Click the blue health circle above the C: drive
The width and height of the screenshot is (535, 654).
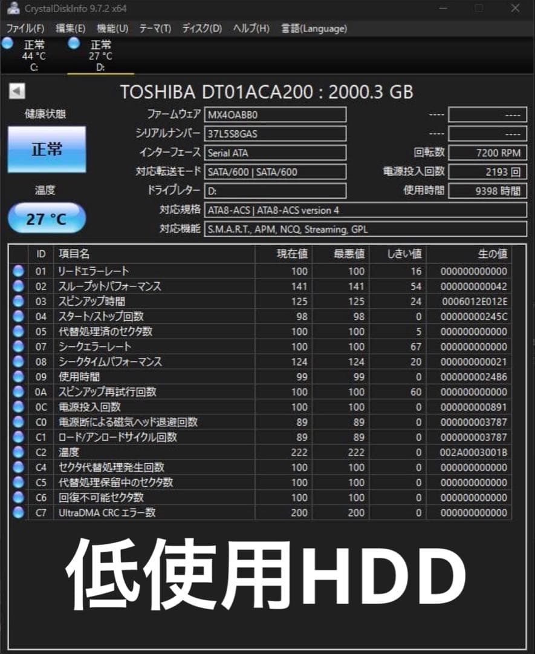coord(8,43)
